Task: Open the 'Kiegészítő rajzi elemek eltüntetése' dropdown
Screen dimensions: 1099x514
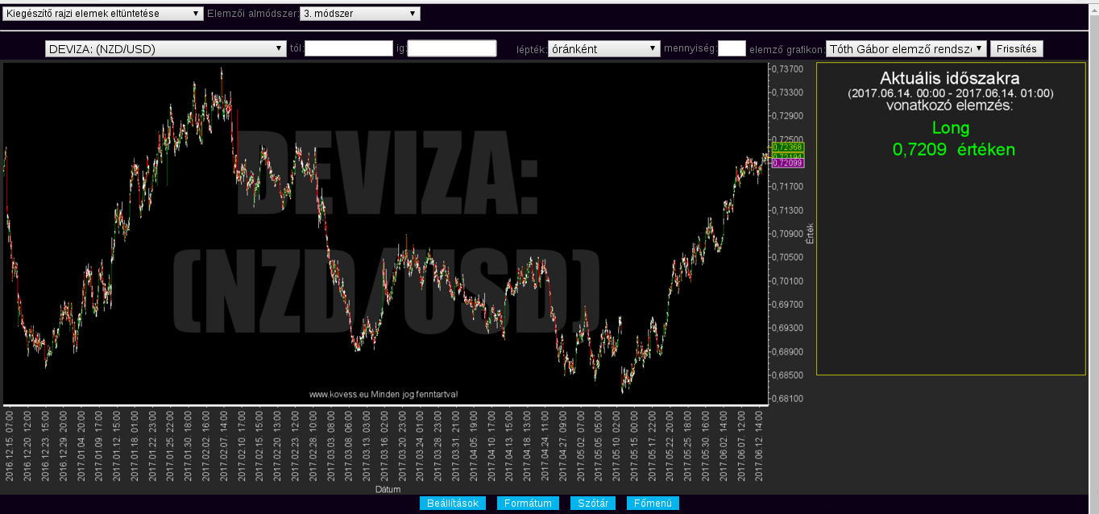Action: 103,14
